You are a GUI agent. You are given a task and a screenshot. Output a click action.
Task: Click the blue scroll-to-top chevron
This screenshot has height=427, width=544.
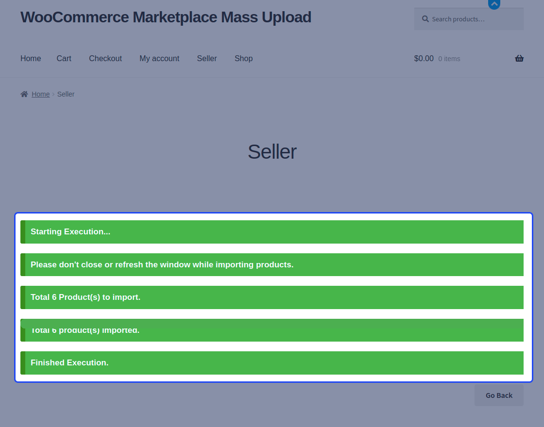tap(494, 4)
